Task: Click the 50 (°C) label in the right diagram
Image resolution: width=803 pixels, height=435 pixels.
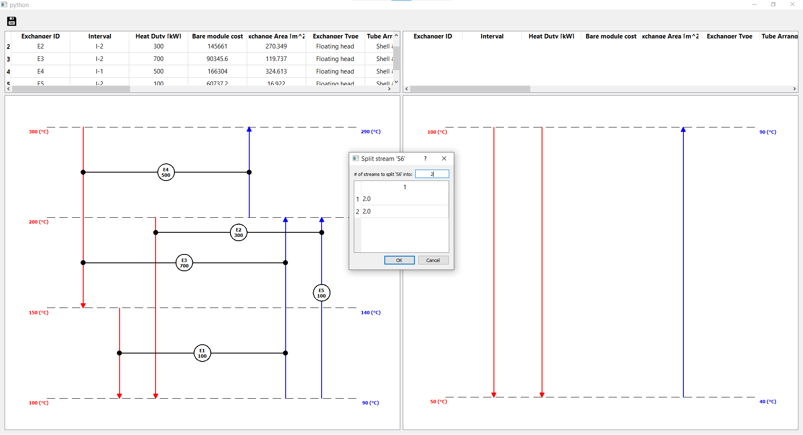Action: pos(439,402)
